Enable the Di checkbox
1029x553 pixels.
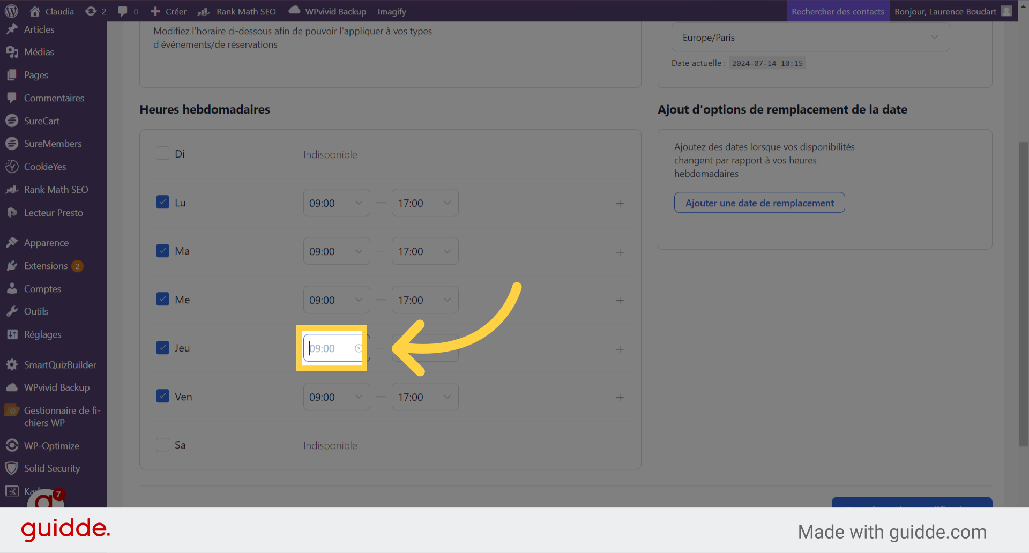[x=162, y=153]
